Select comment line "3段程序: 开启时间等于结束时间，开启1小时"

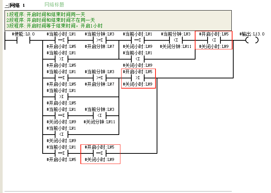click(x=54, y=26)
